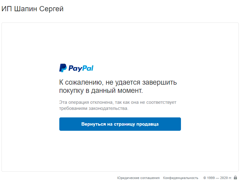Click the "© 1999 — 2020 гг." copyright text
The height and width of the screenshot is (186, 243).
pos(217,178)
